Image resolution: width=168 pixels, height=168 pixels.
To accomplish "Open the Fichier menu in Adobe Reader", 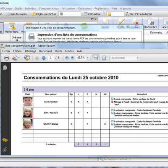I will [x=6, y=51].
